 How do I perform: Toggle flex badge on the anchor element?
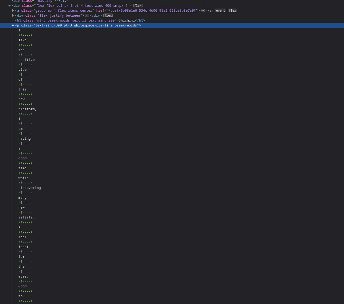point(232,10)
